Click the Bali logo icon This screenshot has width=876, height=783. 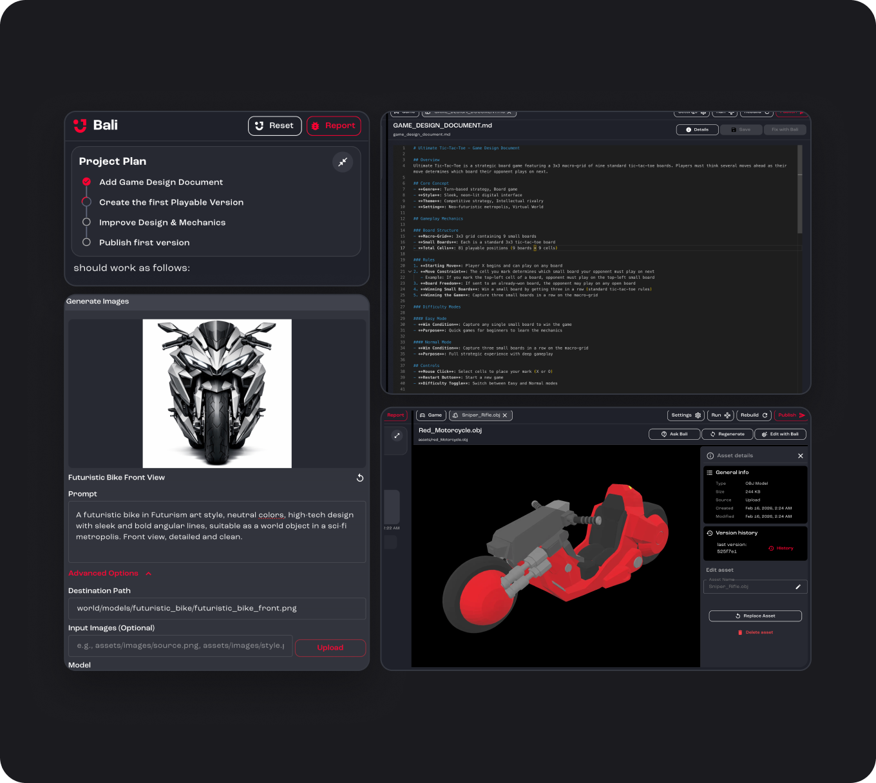(x=80, y=126)
